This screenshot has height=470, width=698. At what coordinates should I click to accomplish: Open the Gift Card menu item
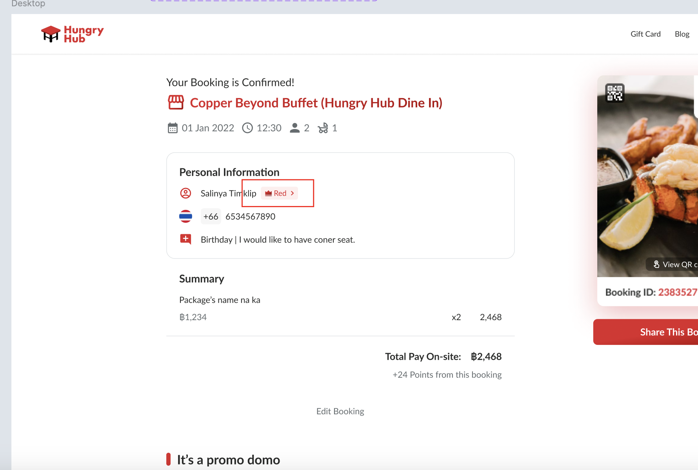click(x=645, y=34)
